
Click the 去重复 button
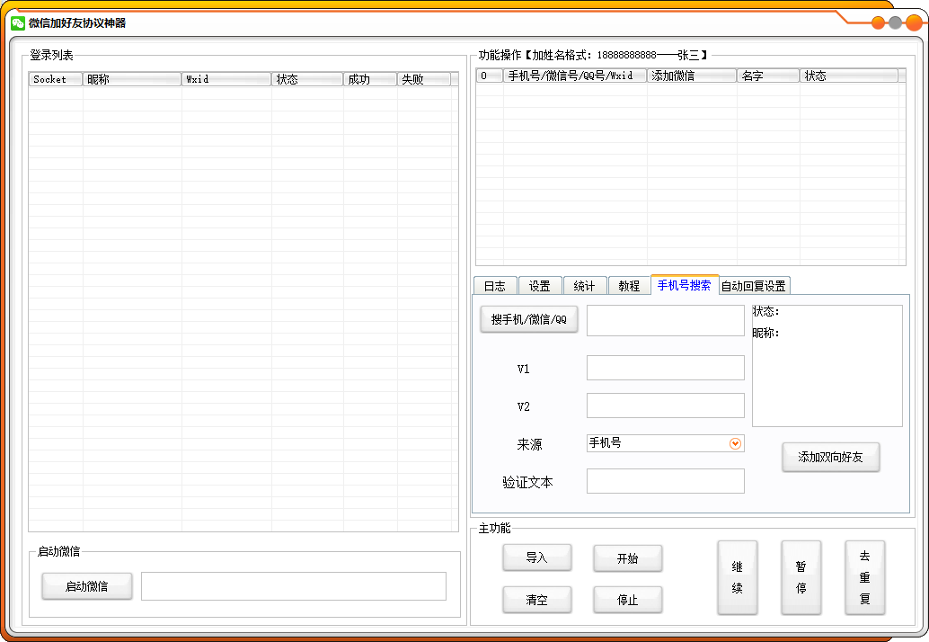click(865, 577)
